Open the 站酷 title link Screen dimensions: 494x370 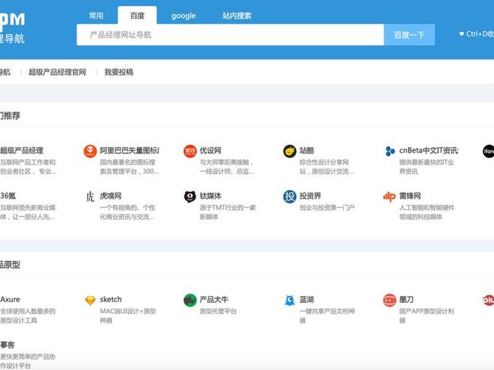pyautogui.click(x=307, y=150)
